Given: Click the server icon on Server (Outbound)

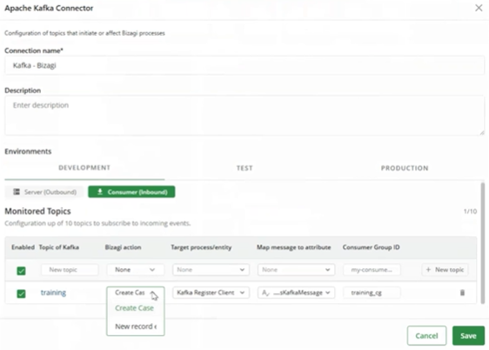Looking at the screenshot, I should click(x=17, y=192).
